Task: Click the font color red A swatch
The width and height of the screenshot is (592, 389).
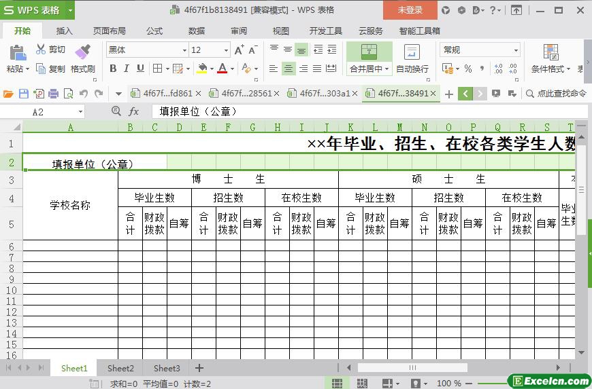Action: [x=222, y=69]
